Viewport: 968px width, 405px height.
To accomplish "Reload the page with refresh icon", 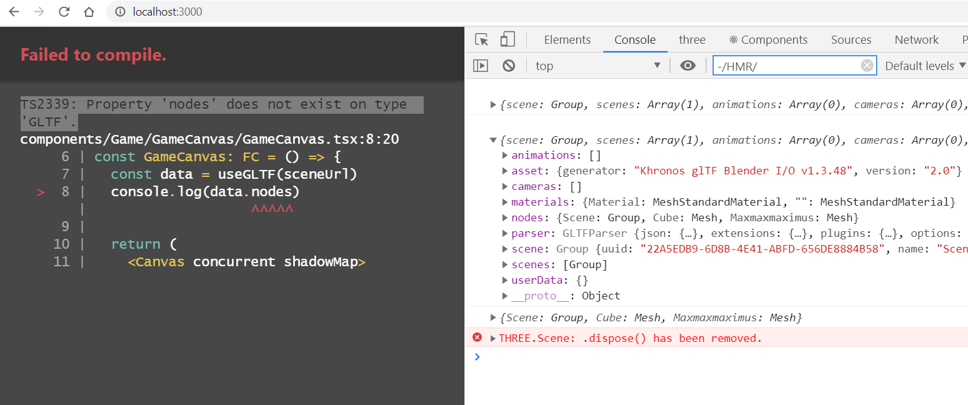I will tap(64, 12).
